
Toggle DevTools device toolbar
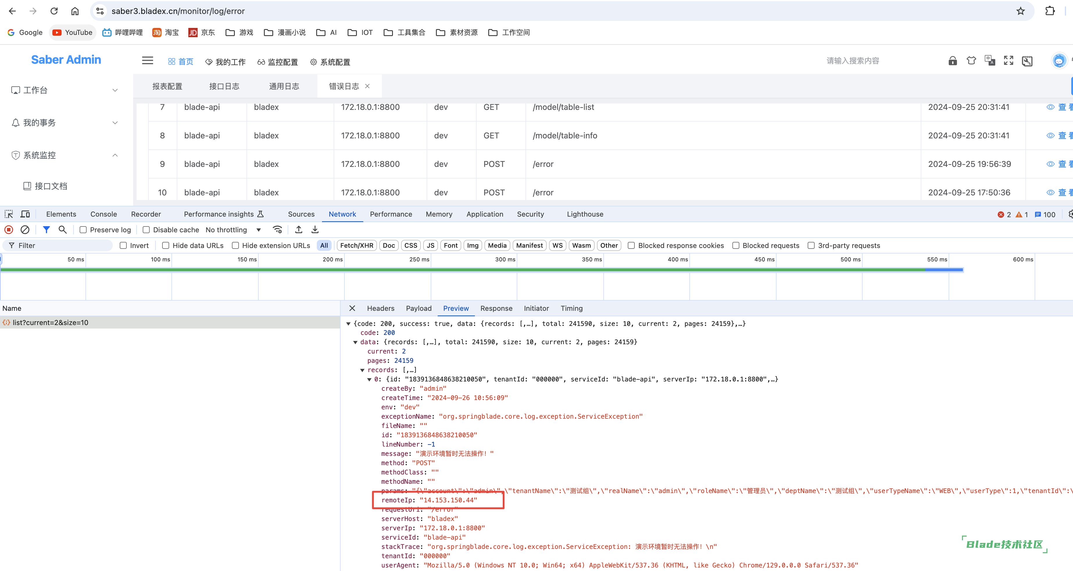25,214
